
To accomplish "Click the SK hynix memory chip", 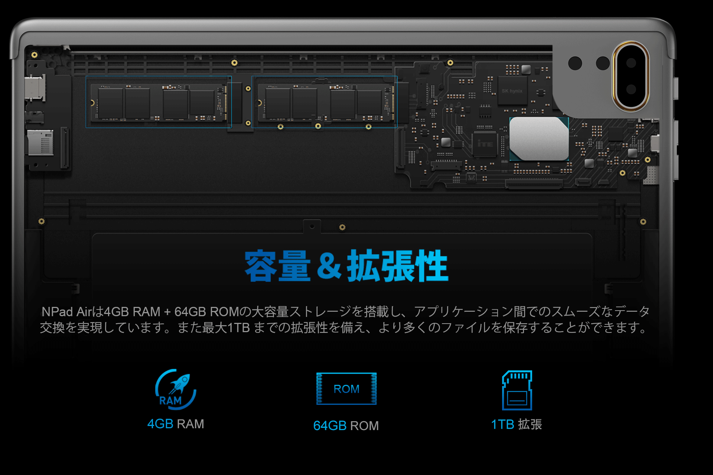I will click(x=512, y=91).
